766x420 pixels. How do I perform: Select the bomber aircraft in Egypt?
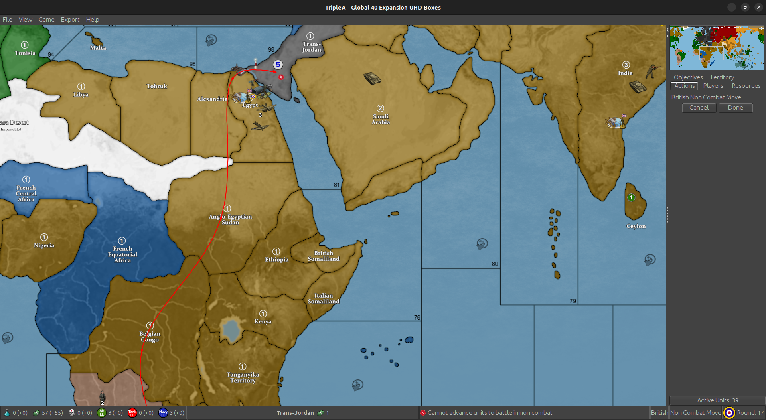pyautogui.click(x=266, y=107)
